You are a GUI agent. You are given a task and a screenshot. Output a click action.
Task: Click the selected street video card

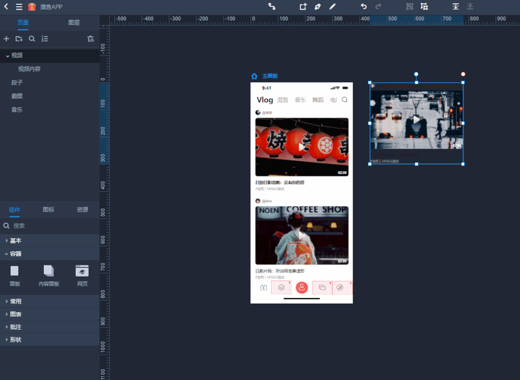coord(416,123)
